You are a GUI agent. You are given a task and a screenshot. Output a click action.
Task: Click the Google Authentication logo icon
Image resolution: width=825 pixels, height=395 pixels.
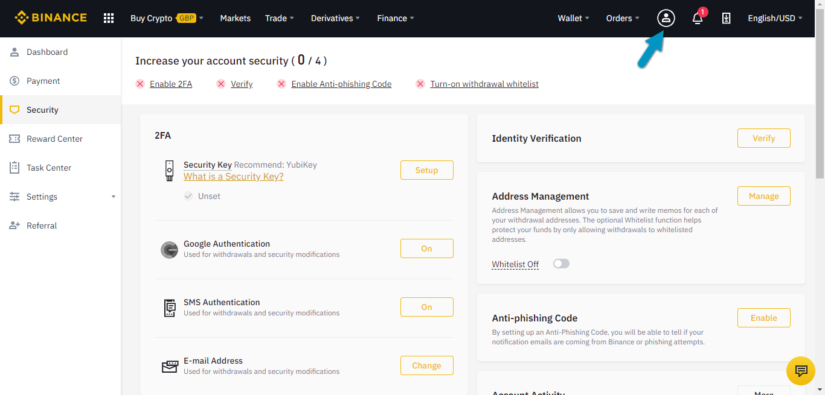pos(169,249)
